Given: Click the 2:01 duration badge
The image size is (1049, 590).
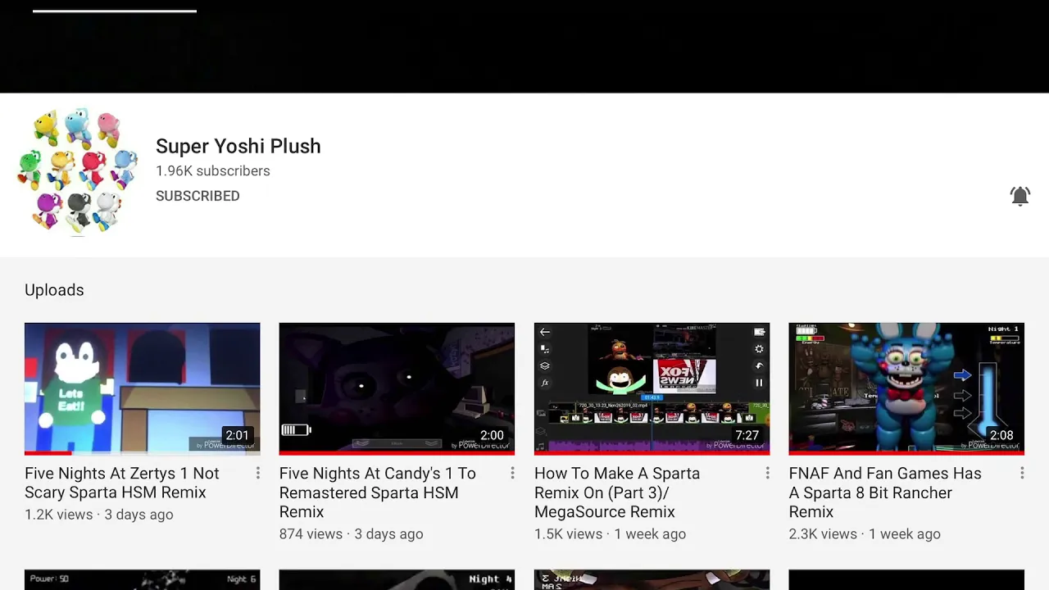Looking at the screenshot, I should click(237, 436).
